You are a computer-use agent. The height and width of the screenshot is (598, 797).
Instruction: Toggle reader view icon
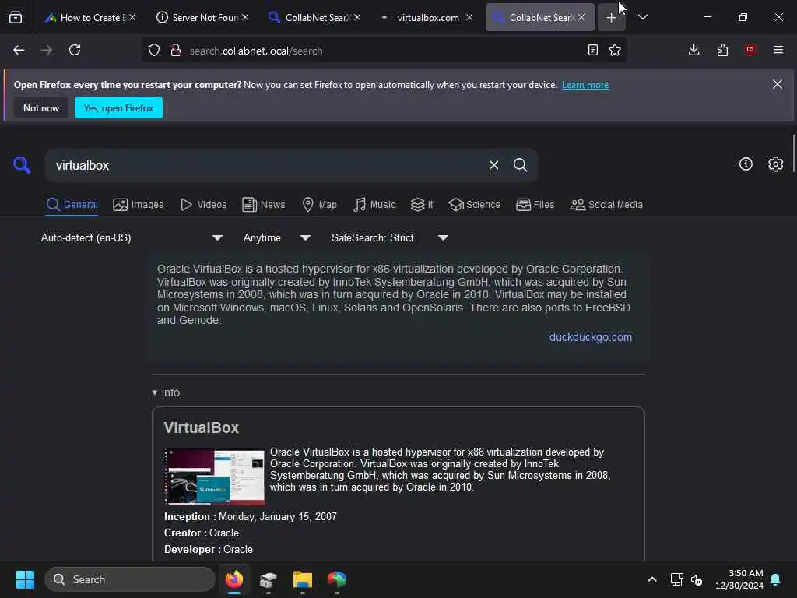pos(592,50)
